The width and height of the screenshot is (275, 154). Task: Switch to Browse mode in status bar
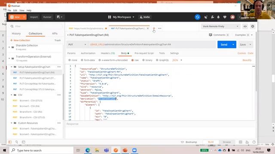(x=226, y=142)
